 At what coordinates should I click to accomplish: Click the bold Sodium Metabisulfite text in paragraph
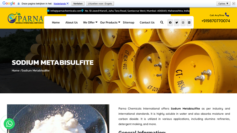(185, 108)
